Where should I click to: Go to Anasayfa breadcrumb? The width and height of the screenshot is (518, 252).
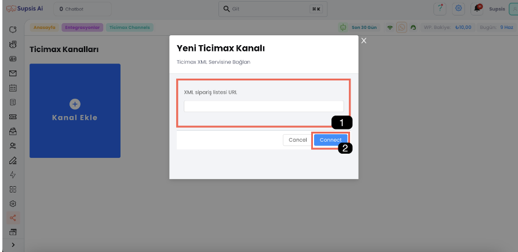45,27
